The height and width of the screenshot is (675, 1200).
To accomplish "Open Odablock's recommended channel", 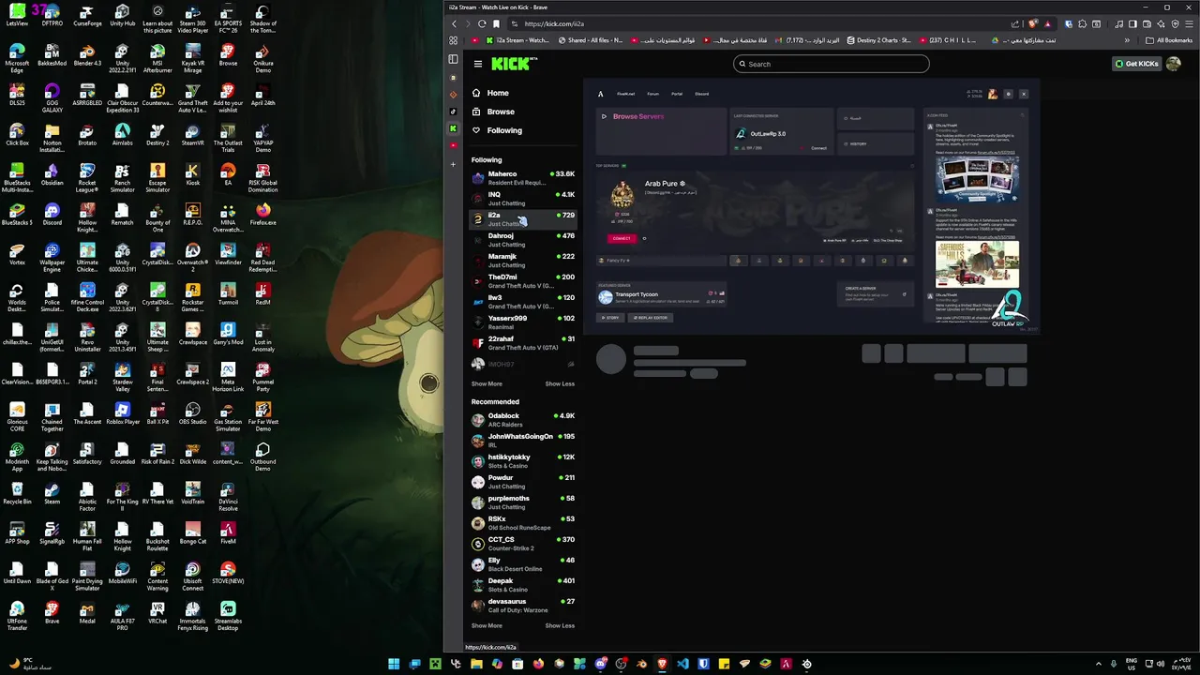I will 523,420.
